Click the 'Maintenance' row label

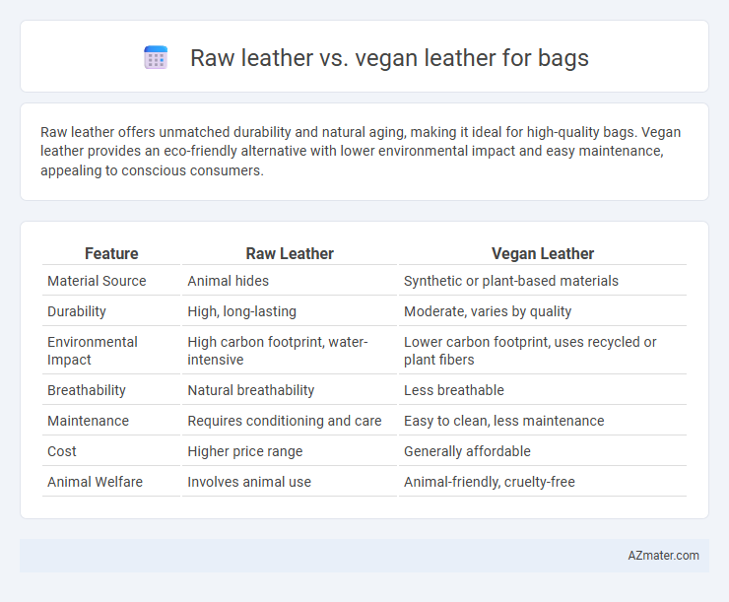88,421
